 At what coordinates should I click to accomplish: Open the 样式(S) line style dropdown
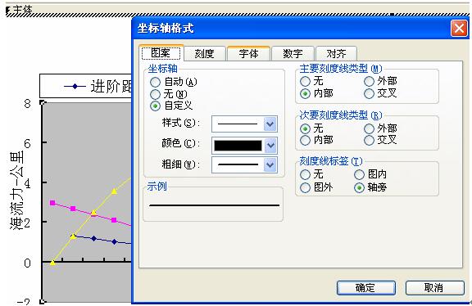pyautogui.click(x=270, y=124)
